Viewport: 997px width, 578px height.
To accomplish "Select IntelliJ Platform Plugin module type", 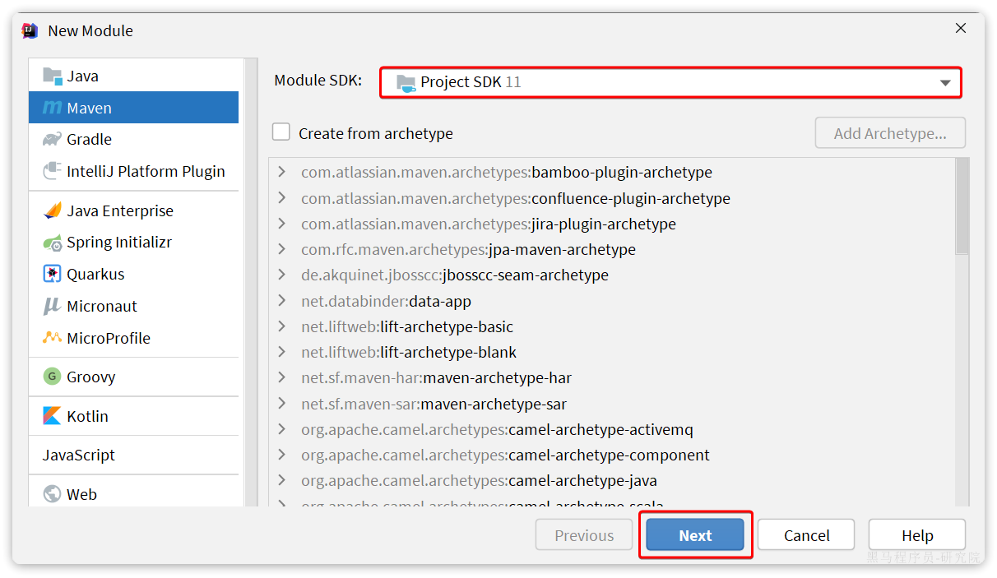I will coord(134,171).
